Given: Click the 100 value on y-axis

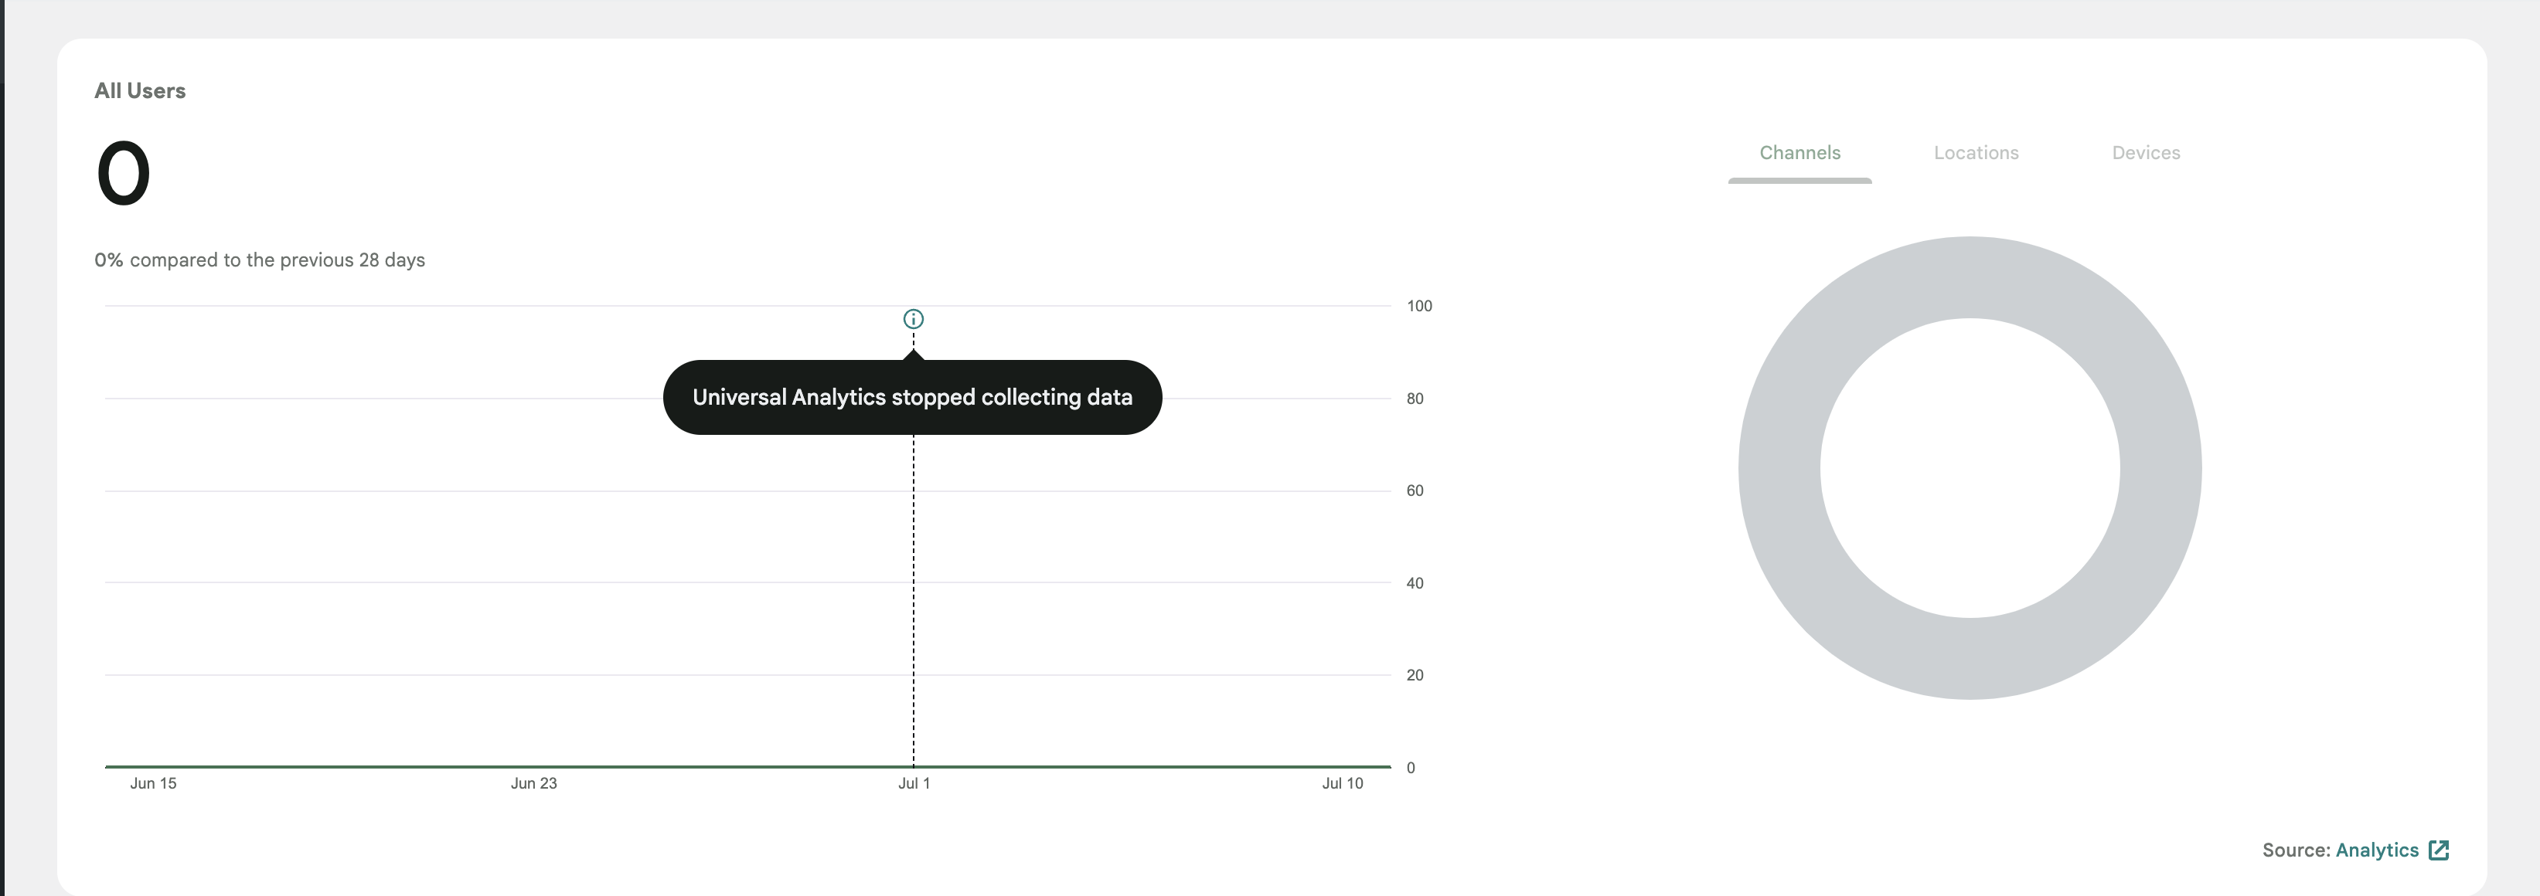Looking at the screenshot, I should tap(1419, 306).
